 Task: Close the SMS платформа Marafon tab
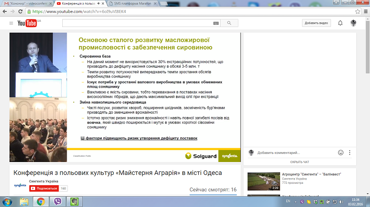pos(155,3)
